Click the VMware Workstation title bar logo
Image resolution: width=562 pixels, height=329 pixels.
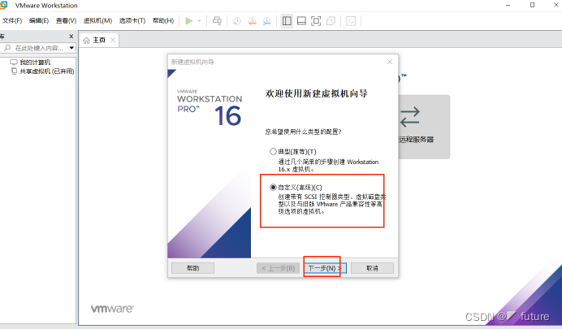tap(3, 5)
